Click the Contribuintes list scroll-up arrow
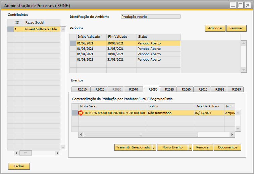254x174 pixels. pos(63,29)
